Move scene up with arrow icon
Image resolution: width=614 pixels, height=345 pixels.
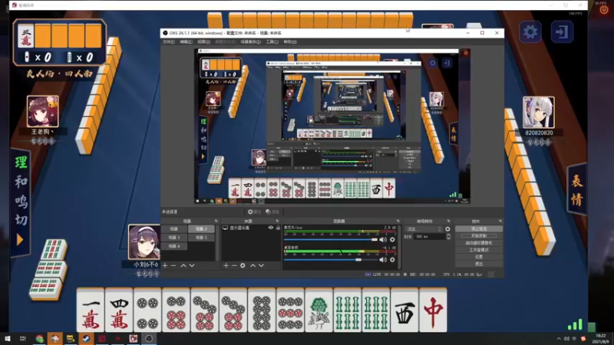pos(183,265)
